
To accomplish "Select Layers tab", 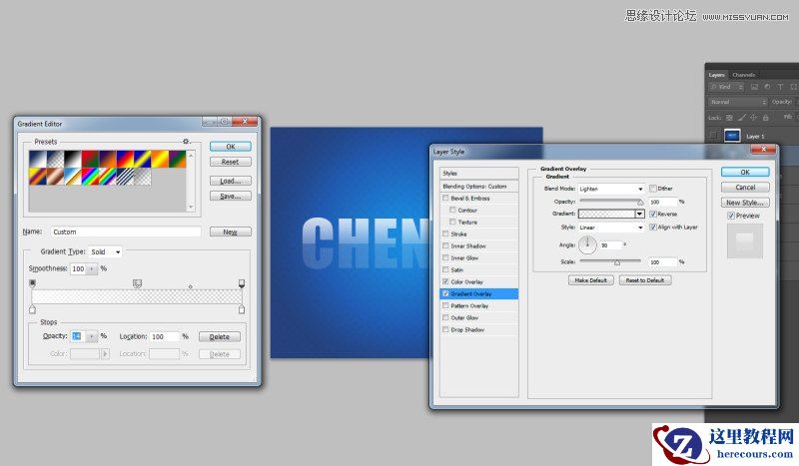I will pos(716,75).
